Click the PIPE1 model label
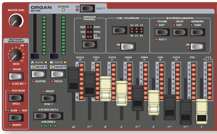Screen dimensions: 217x134 (x=97, y=27)
